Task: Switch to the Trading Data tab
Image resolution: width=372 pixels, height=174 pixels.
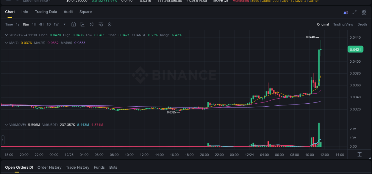Action: (x=46, y=12)
